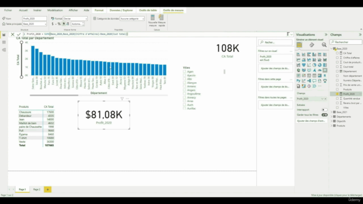Click the filter icon above the Profit_2020 card
363x204 pixels.
pos(122,99)
